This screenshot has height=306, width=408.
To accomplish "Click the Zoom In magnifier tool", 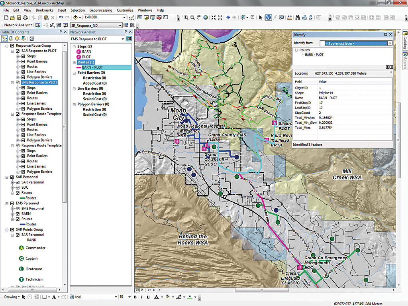I will tap(186, 18).
